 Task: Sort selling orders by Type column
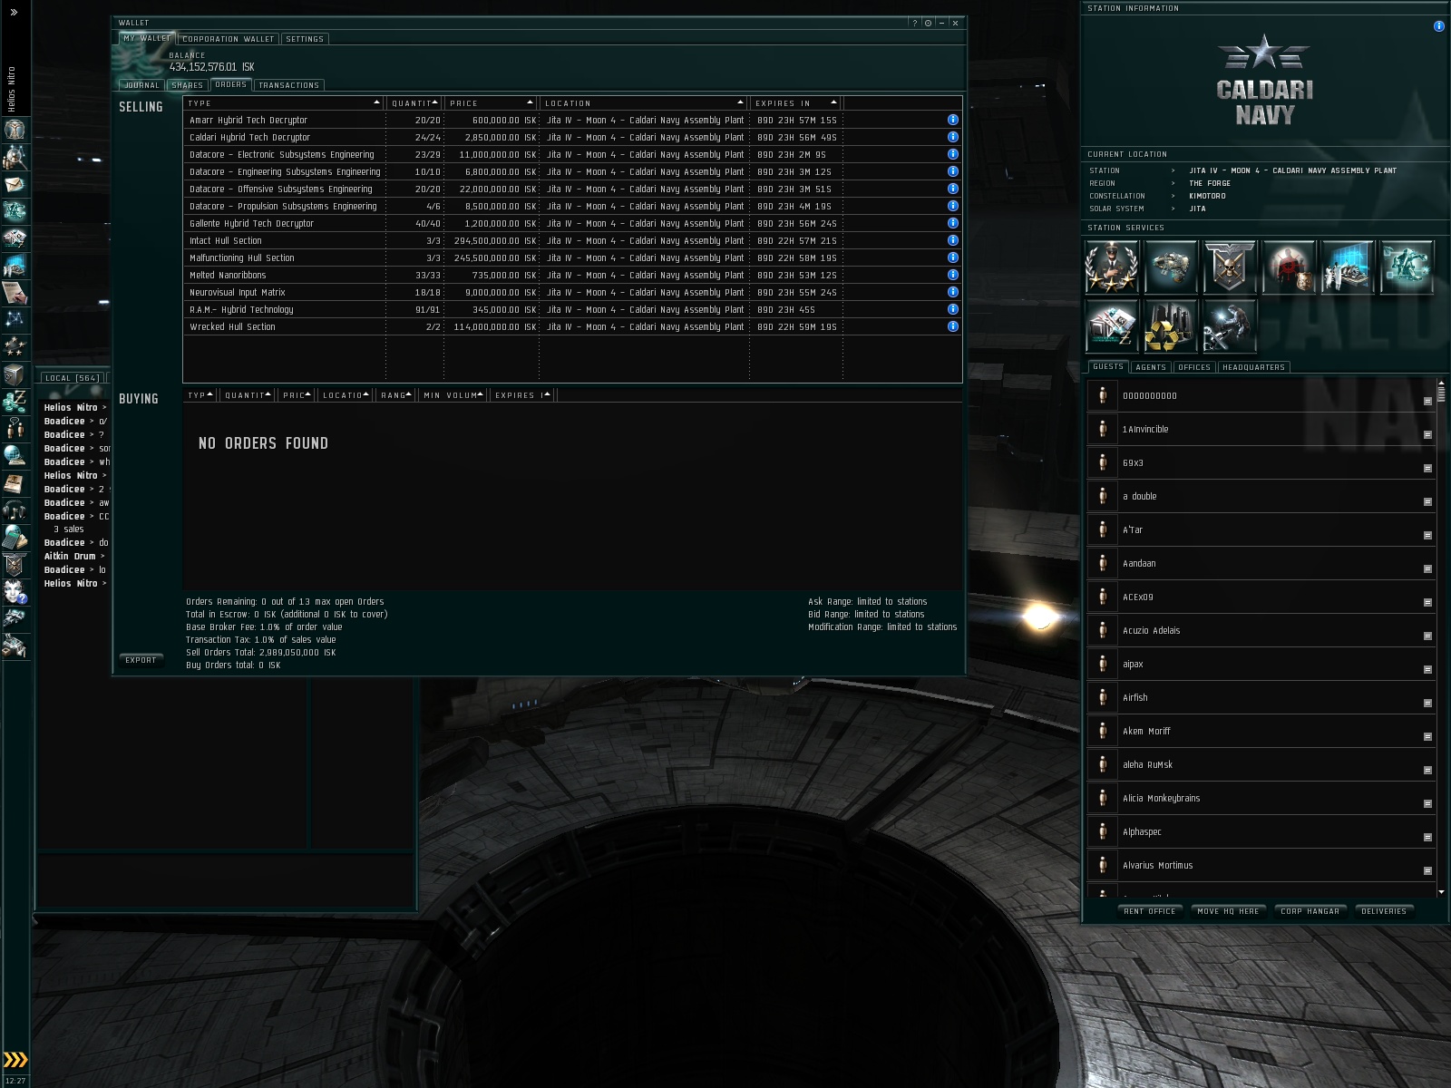(284, 103)
